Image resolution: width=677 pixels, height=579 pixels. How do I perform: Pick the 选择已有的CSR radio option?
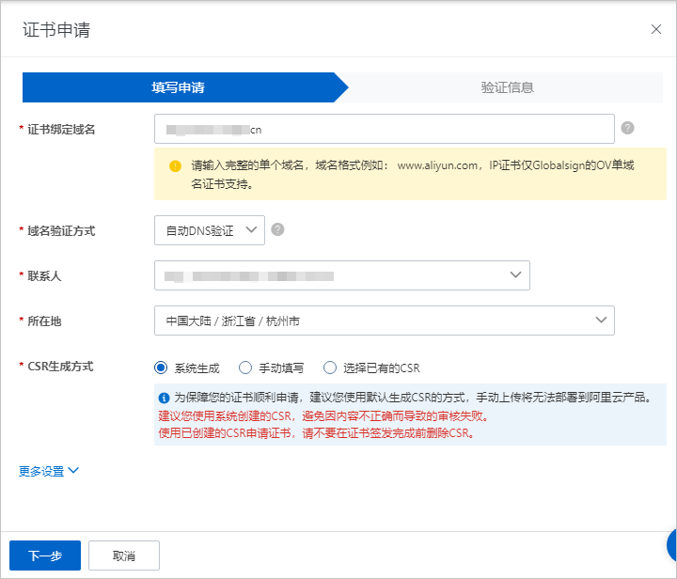330,368
